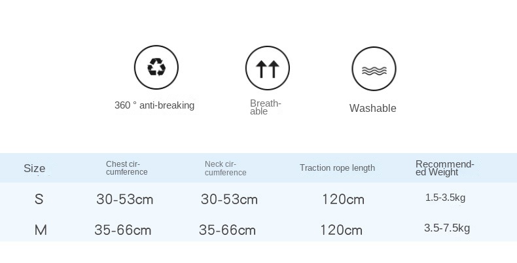Click the "360 ° anti-breaking" label
Viewport: 517px width, 263px height.
point(154,105)
